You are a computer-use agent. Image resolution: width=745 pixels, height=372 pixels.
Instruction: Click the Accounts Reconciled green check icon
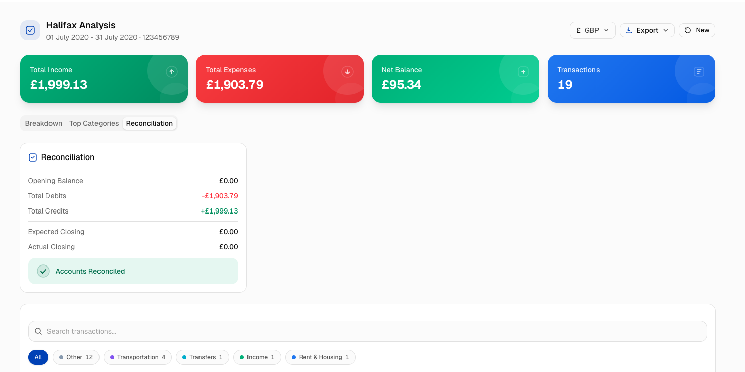click(43, 271)
